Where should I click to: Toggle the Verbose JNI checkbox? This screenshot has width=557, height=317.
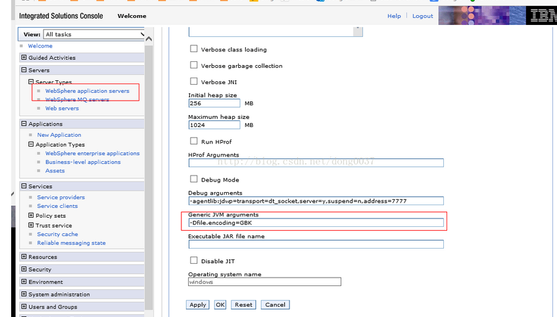(193, 82)
